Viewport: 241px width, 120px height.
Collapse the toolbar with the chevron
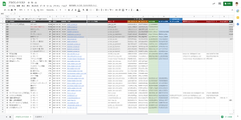232,10
